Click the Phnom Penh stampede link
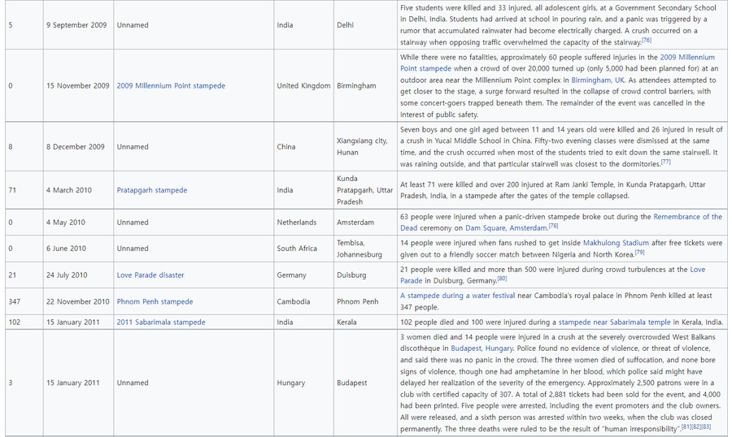Image resolution: width=732 pixels, height=437 pixels. (155, 301)
